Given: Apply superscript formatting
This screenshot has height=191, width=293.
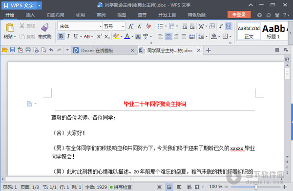Looking at the screenshot, I should 99,36.
